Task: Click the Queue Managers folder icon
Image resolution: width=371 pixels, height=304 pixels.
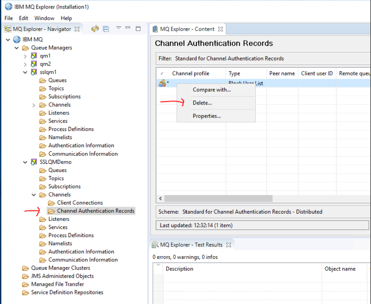Action: (x=25, y=48)
